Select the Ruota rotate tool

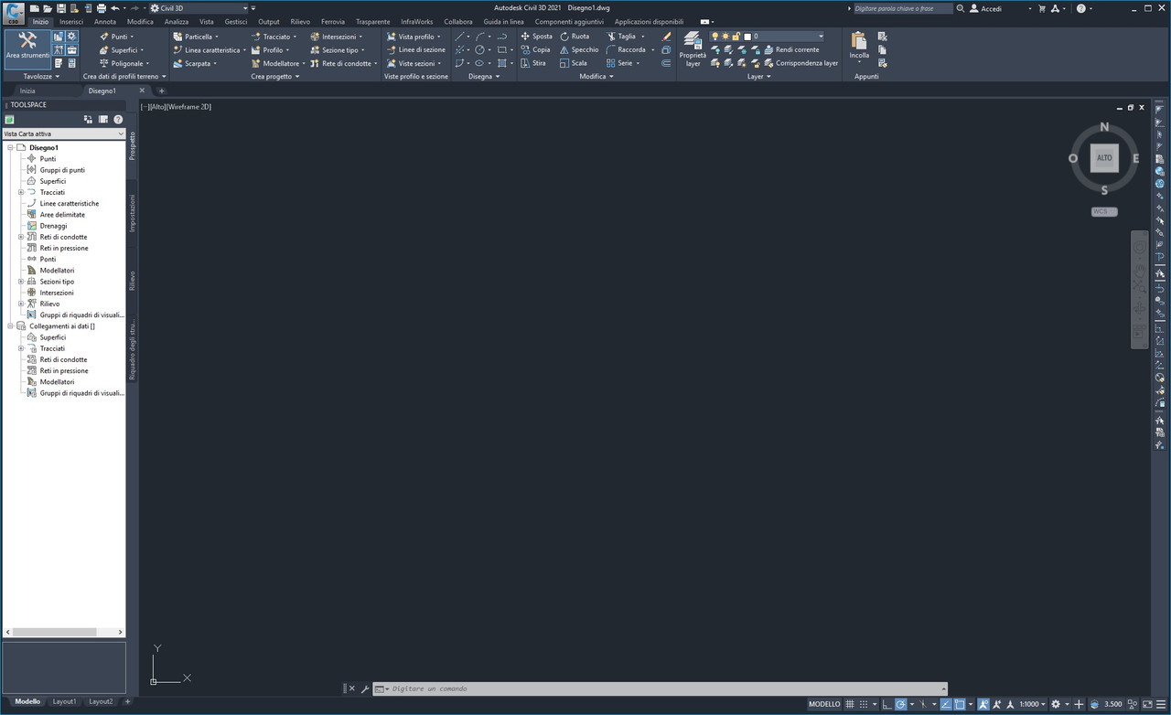click(x=575, y=37)
